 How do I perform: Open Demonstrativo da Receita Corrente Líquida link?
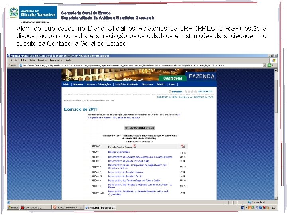click(x=129, y=161)
